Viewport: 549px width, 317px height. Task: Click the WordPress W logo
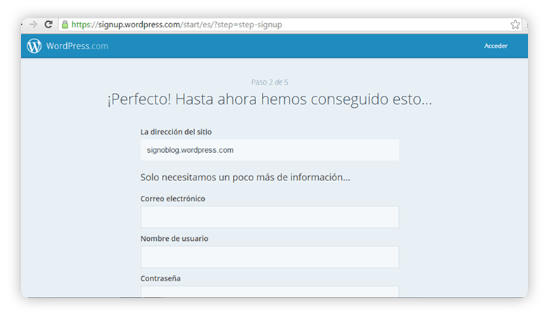(x=34, y=46)
